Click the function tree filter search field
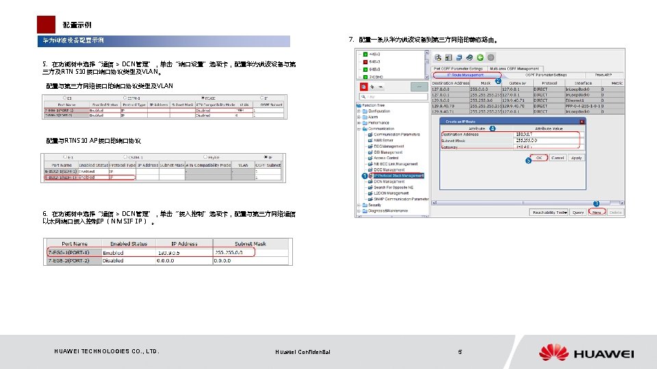Screen dimensions: 657x369 (394, 96)
